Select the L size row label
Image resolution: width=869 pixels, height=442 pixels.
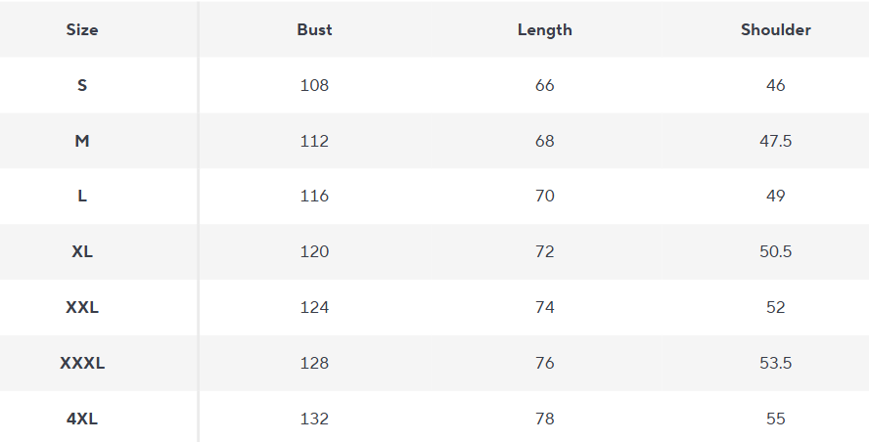[x=82, y=196]
